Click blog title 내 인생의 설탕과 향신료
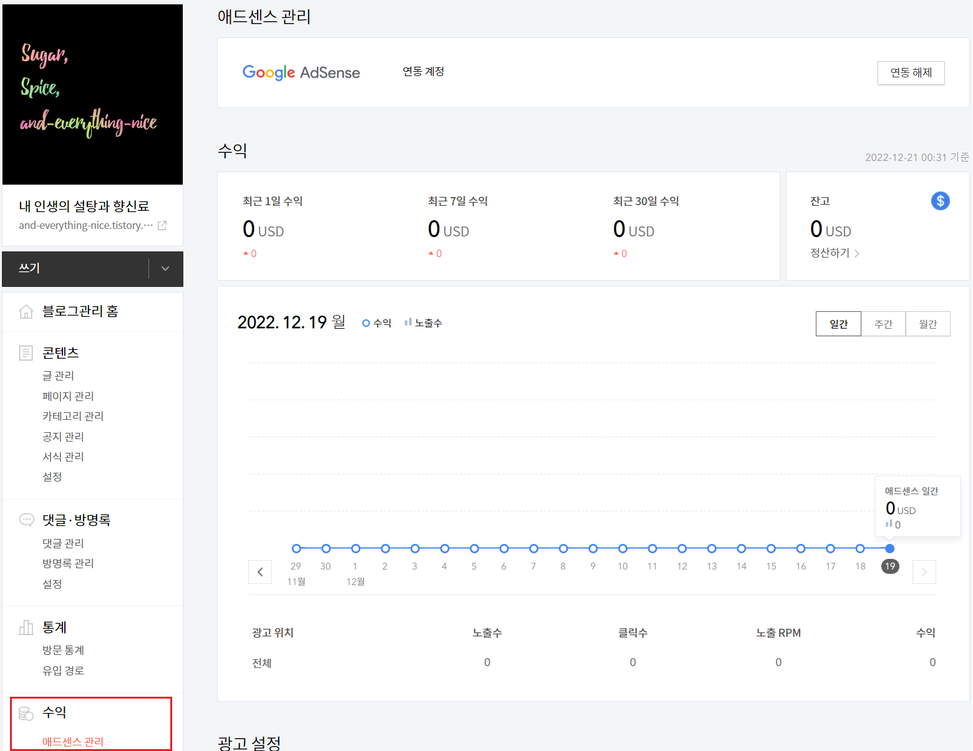The image size is (973, 751). click(x=84, y=206)
